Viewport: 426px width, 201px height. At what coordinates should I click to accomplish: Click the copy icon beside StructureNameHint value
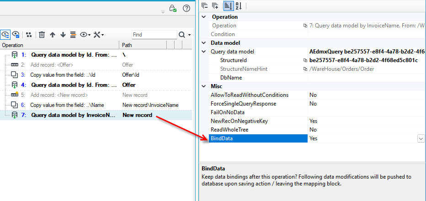(305, 69)
